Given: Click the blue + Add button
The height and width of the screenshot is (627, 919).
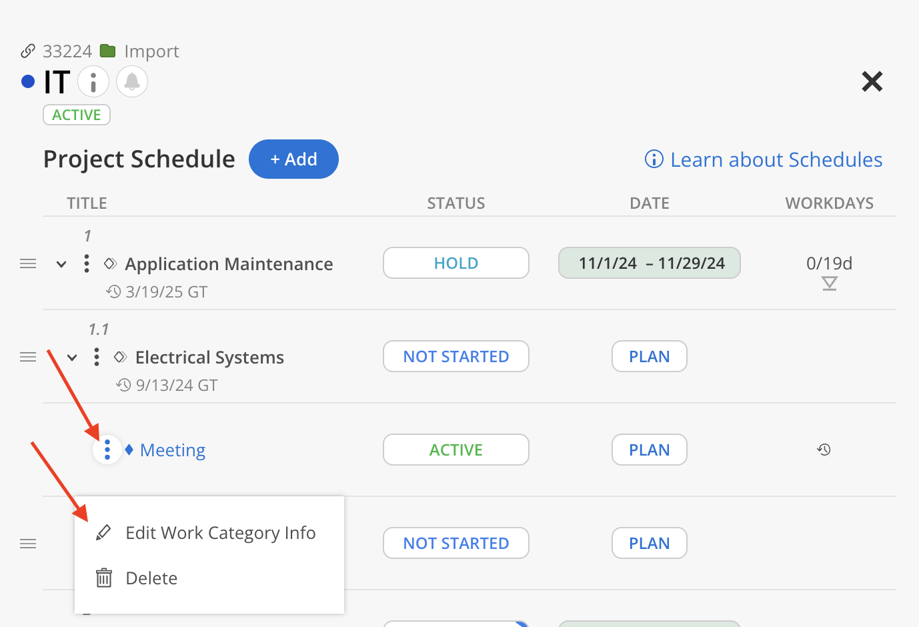Looking at the screenshot, I should pos(293,159).
